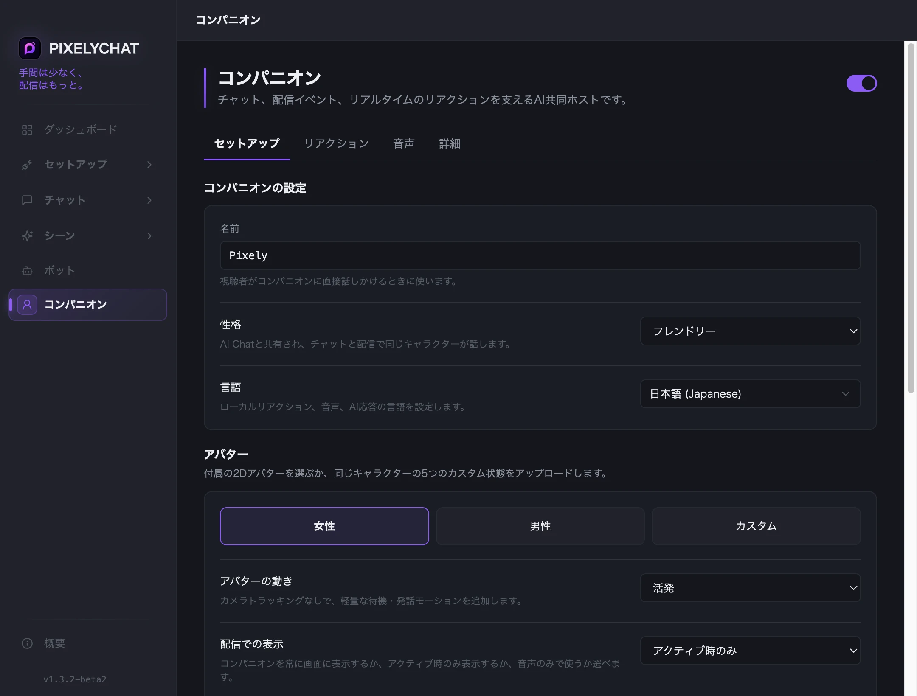Select the カスタム avatar option
917x696 pixels.
click(756, 526)
